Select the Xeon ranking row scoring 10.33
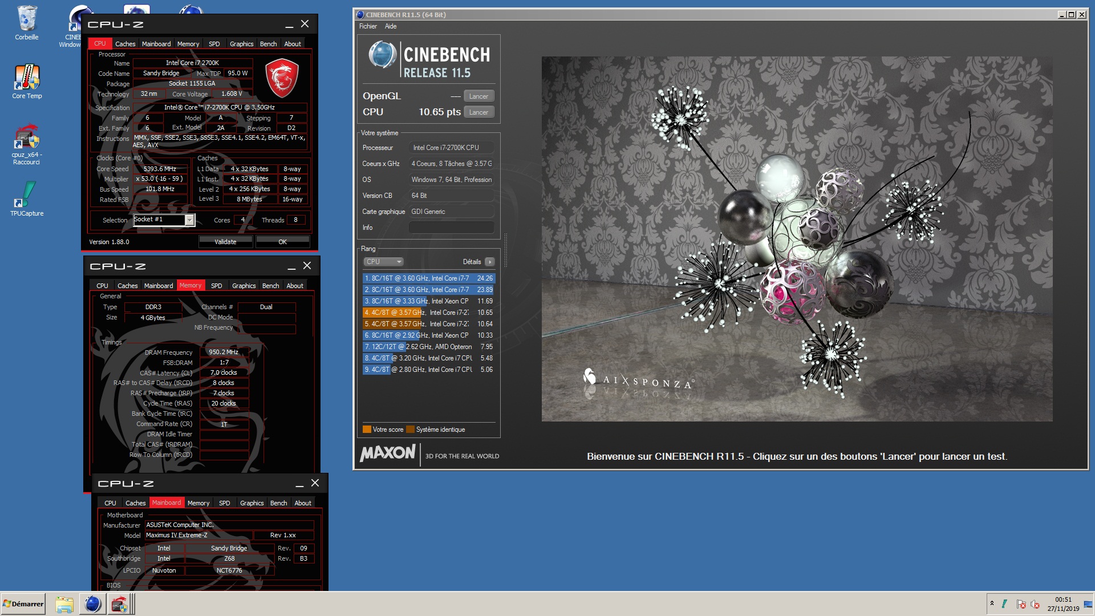This screenshot has width=1095, height=616. pyautogui.click(x=429, y=335)
